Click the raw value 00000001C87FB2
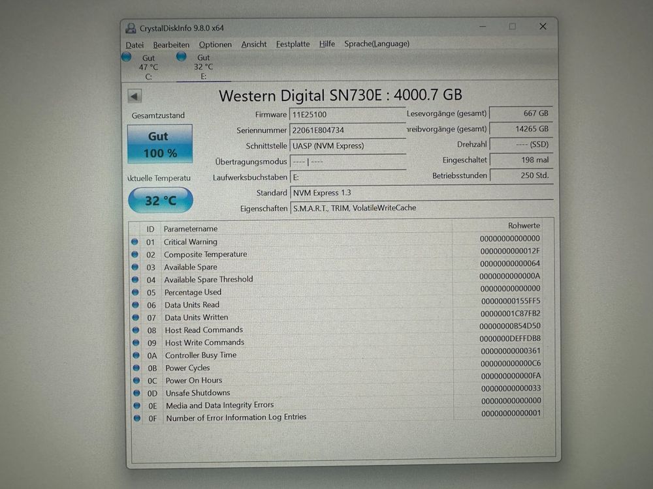 point(510,314)
